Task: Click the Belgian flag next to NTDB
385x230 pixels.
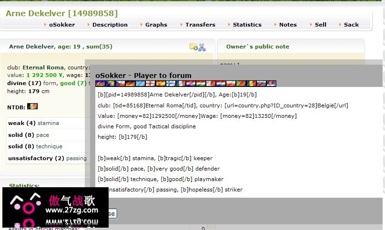Action: pos(32,106)
